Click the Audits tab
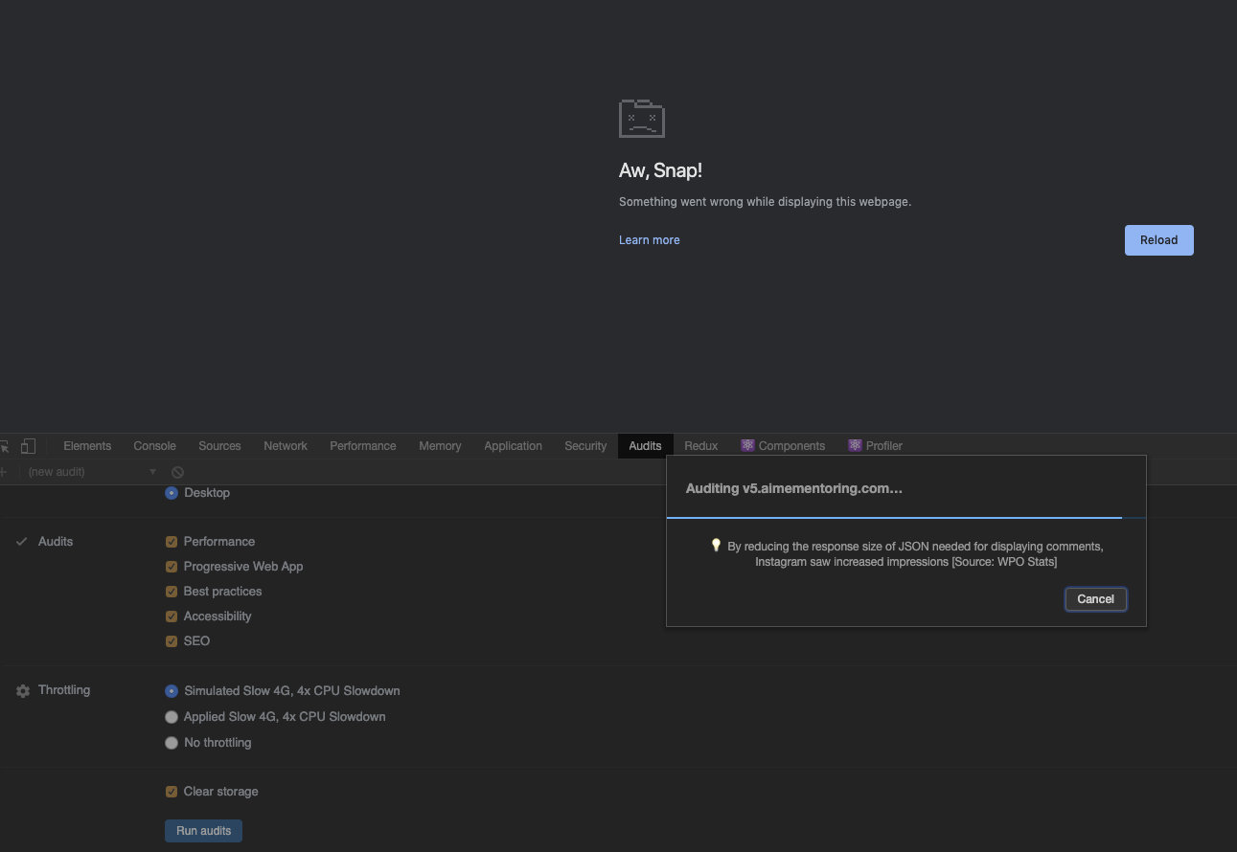Screen dimensions: 1237x852 (645, 446)
